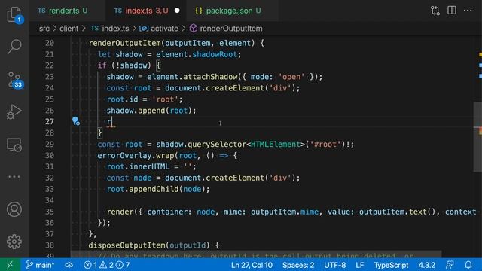Split the editor to the right

[452, 11]
